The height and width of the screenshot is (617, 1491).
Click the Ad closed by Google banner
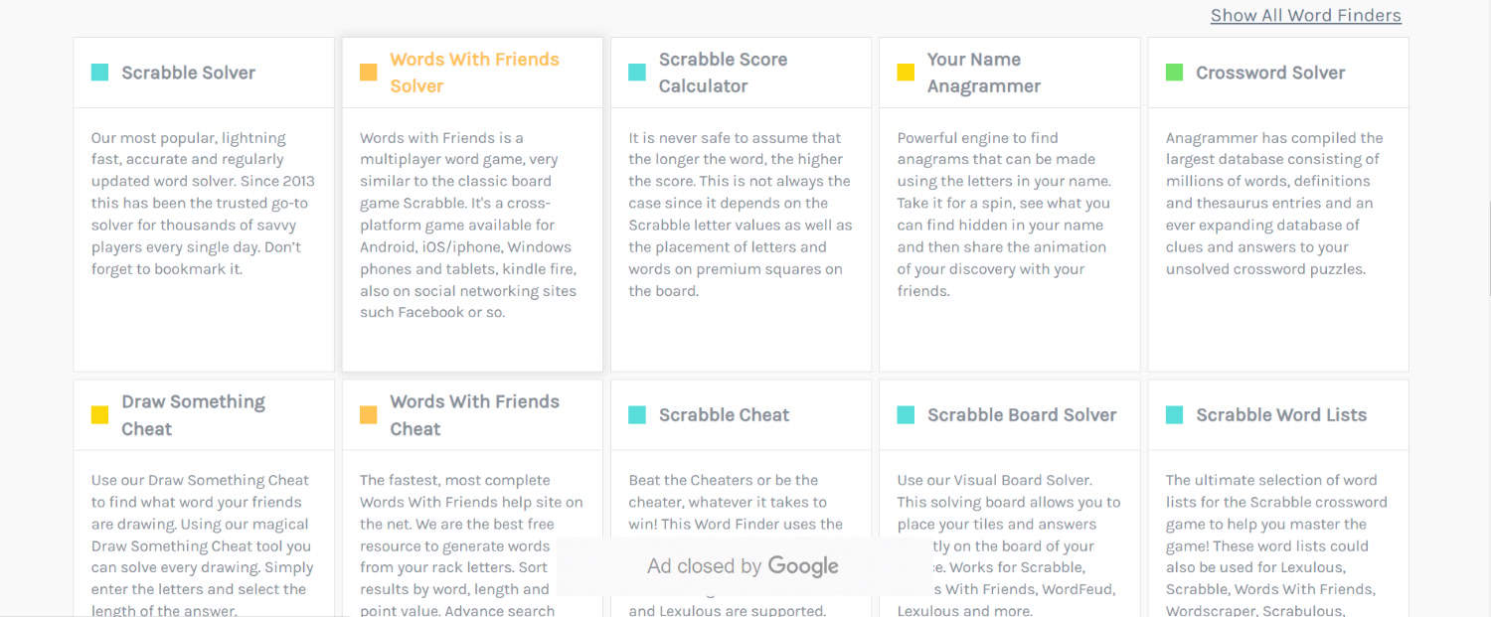743,566
